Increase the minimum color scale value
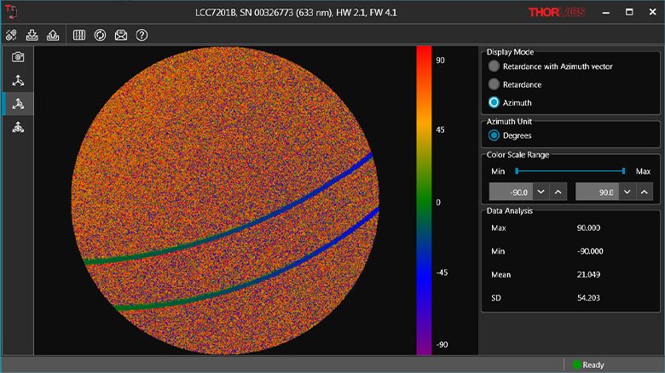665x373 pixels. (x=558, y=192)
